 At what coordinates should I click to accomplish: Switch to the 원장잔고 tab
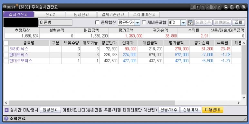click(x=81, y=14)
